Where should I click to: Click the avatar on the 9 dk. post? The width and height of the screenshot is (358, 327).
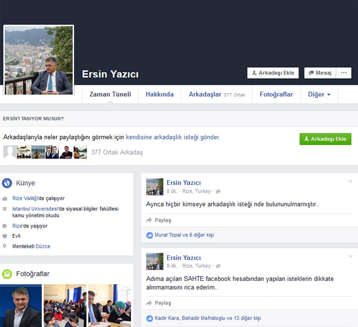click(x=155, y=261)
